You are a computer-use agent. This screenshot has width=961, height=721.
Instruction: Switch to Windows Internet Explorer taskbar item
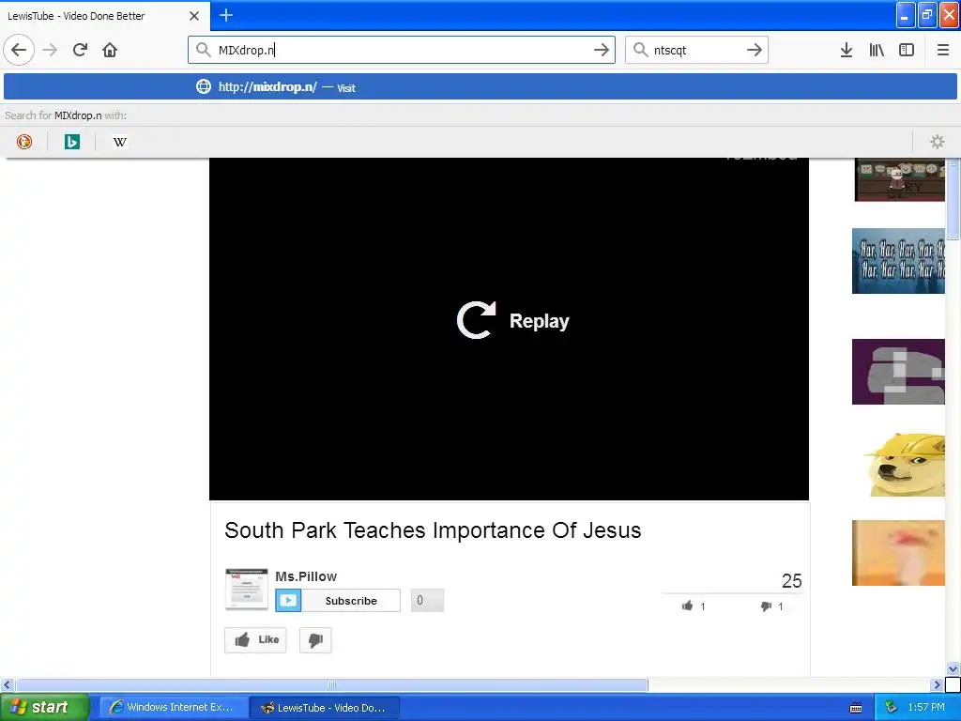(174, 708)
